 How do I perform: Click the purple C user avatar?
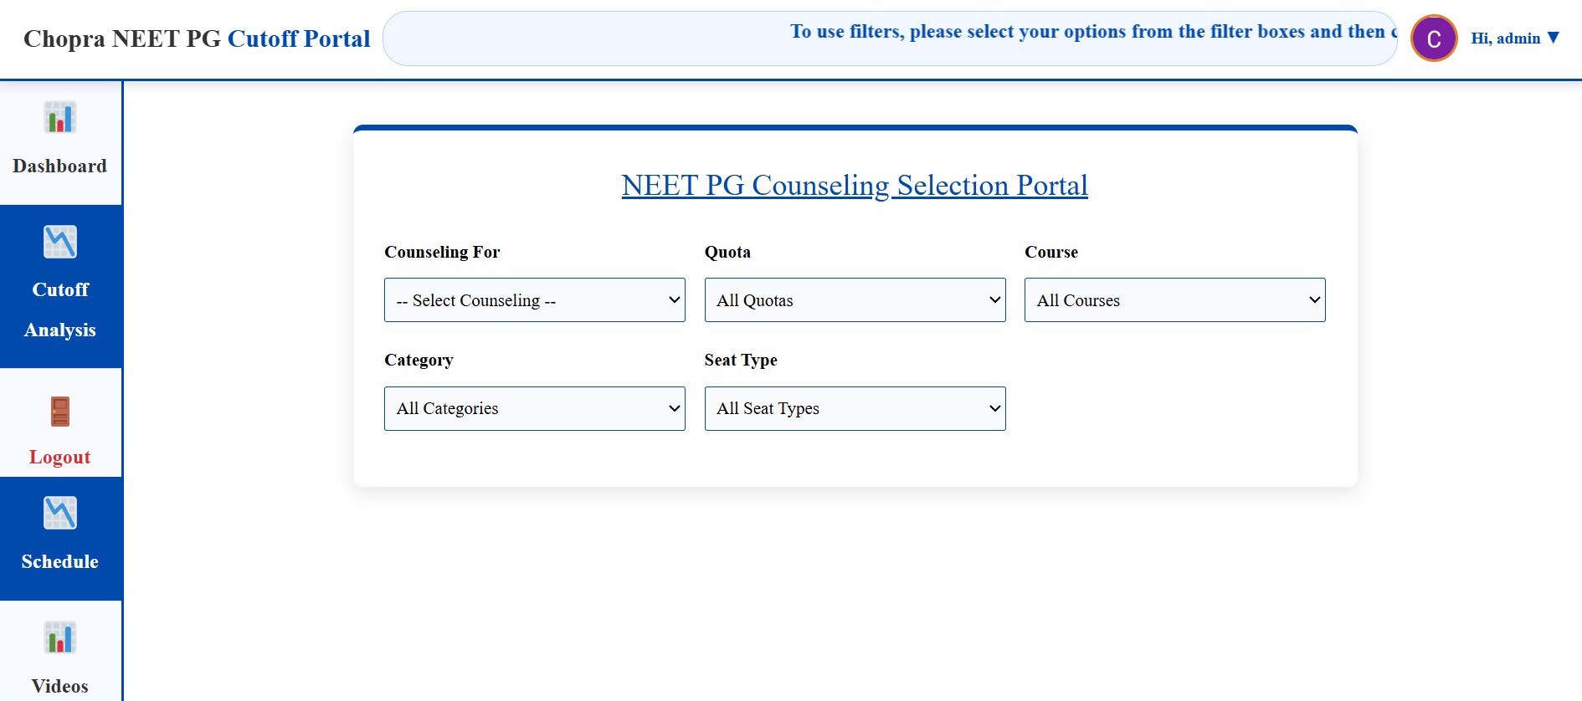click(1434, 38)
